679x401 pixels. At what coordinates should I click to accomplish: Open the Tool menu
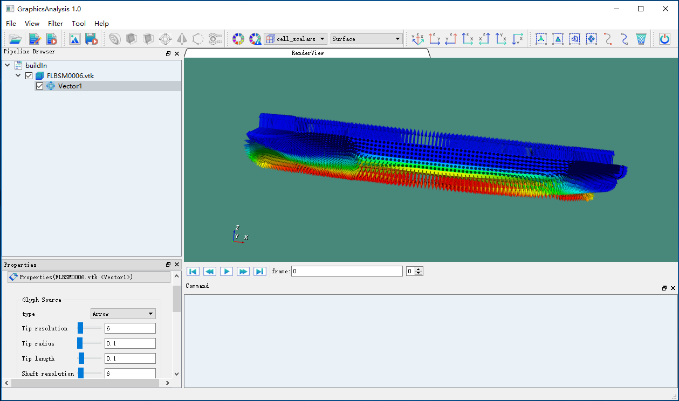[x=79, y=24]
